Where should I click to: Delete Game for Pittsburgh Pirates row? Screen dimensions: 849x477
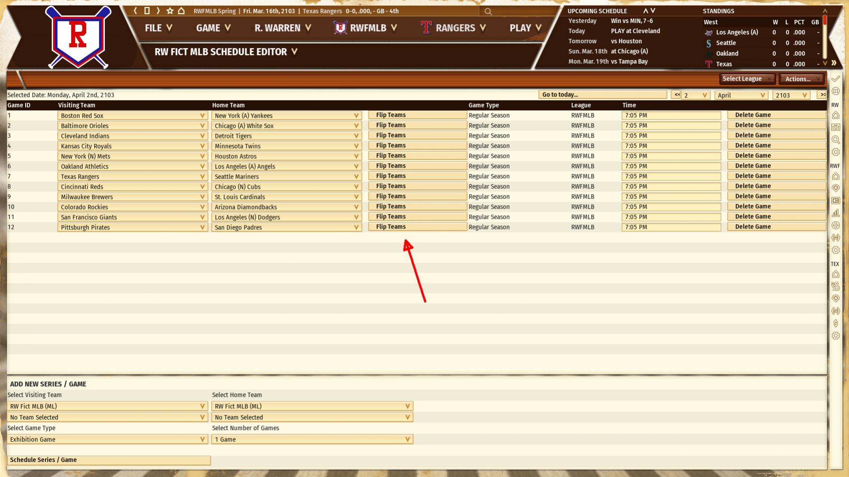[776, 227]
